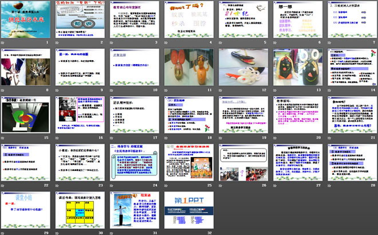Open slide 1 title slide thumbnail
This screenshot has height=235, width=378.
coord(25,22)
